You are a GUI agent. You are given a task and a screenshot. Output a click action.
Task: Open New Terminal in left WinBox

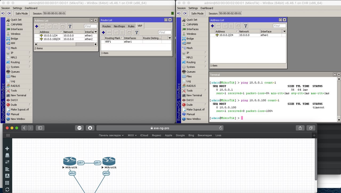point(18,95)
